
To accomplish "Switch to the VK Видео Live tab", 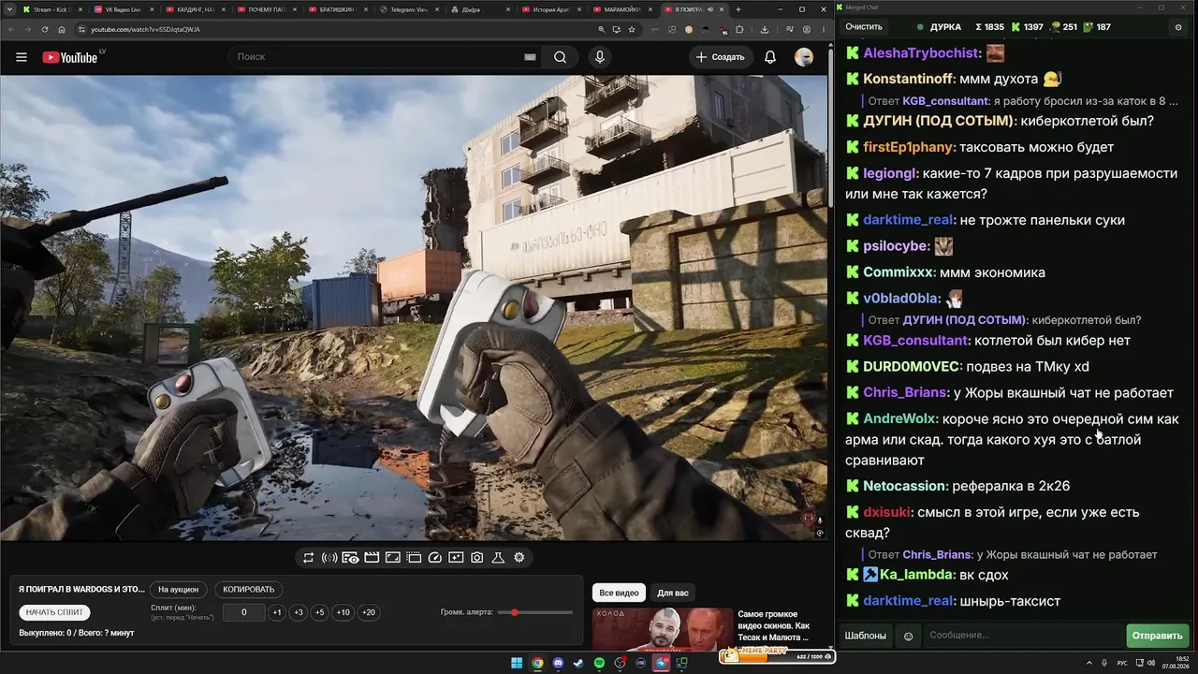I will (123, 9).
